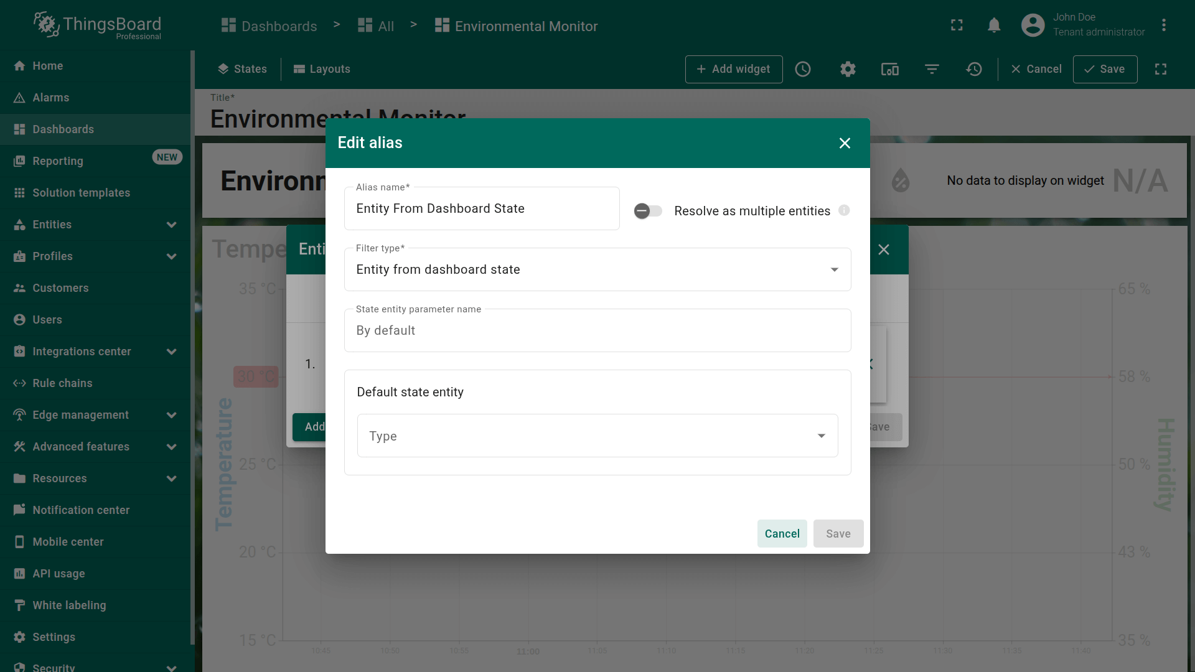Open the timewindow clock icon
This screenshot has width=1195, height=672.
(x=803, y=69)
